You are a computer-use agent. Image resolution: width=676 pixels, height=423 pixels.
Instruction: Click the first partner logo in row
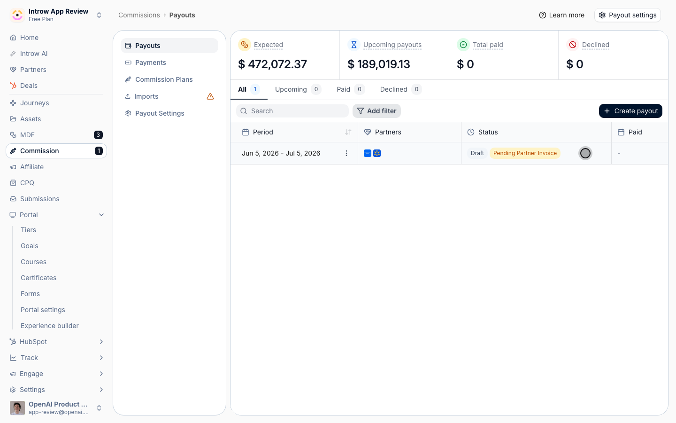tap(368, 153)
